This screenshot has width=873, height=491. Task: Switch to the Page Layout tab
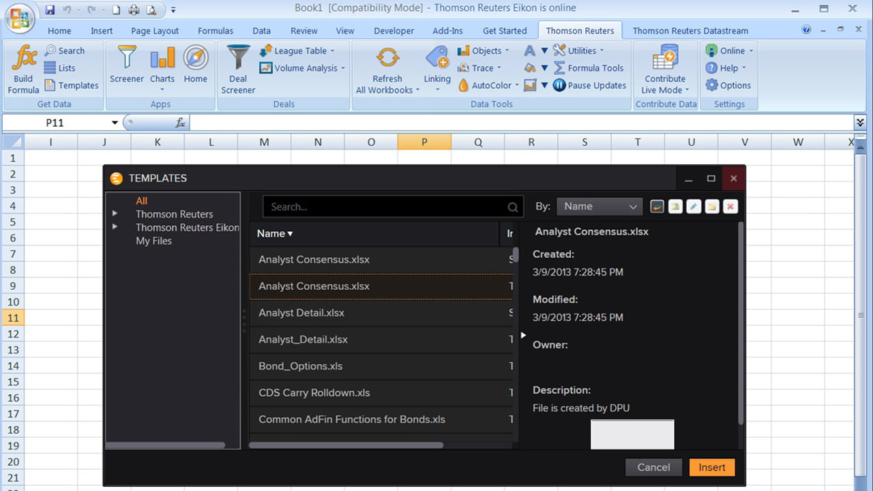(x=155, y=31)
